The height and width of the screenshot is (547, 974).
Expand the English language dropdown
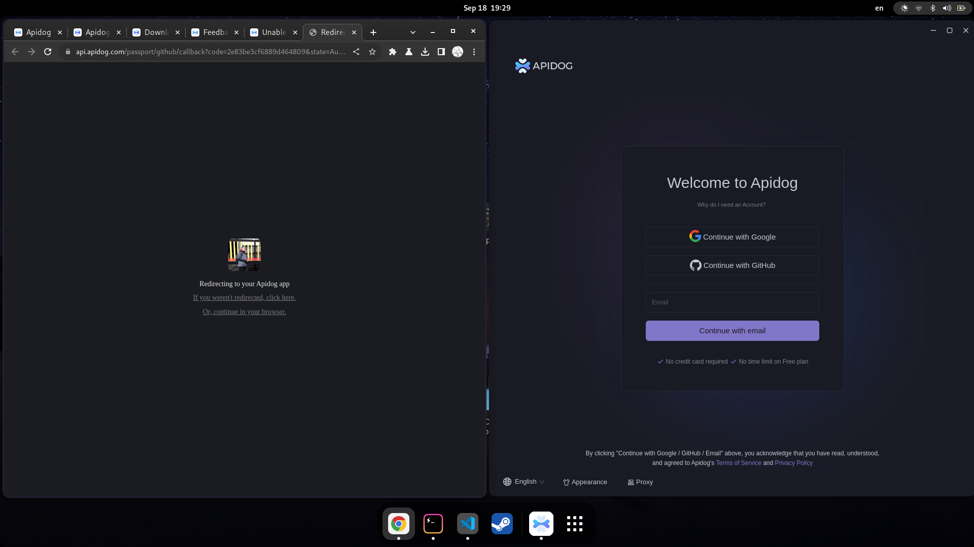point(524,482)
